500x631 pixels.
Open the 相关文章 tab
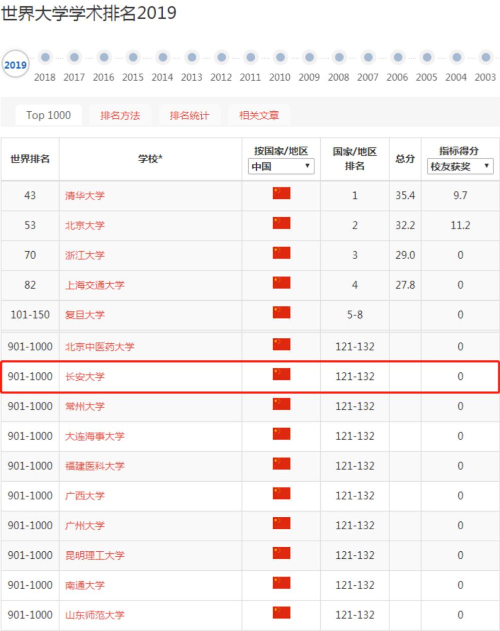pyautogui.click(x=259, y=115)
